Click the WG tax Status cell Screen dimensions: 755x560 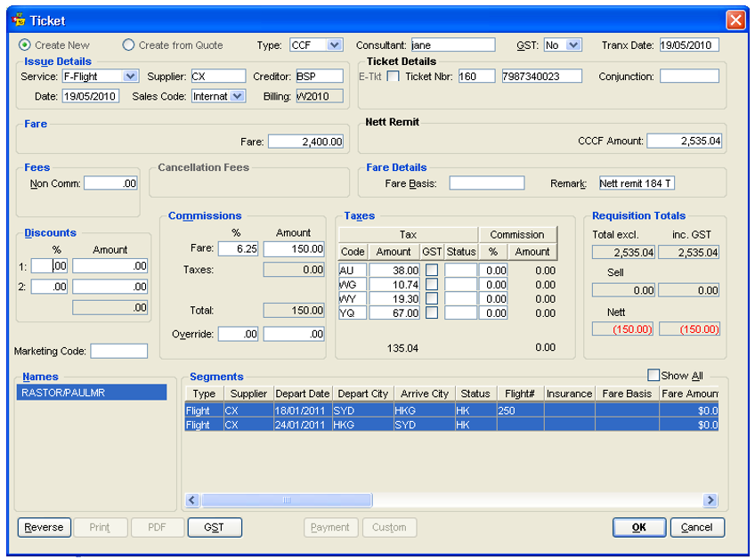[461, 284]
